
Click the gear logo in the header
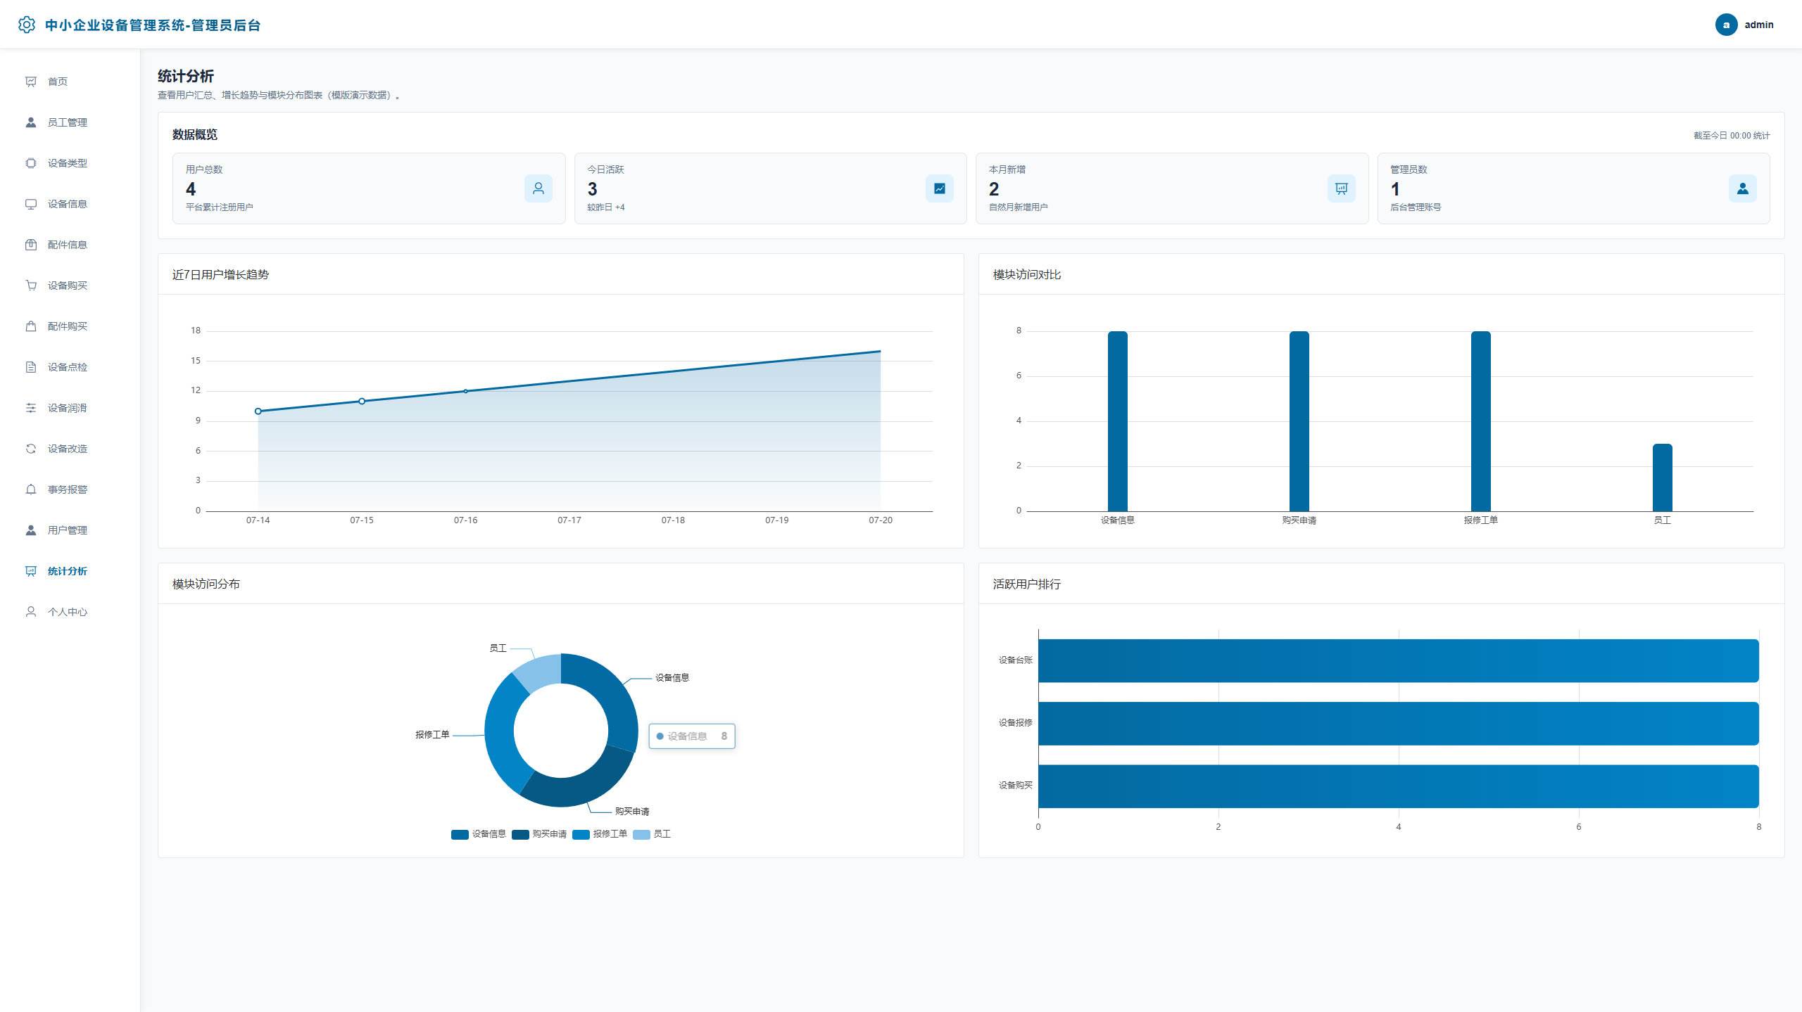(x=27, y=25)
